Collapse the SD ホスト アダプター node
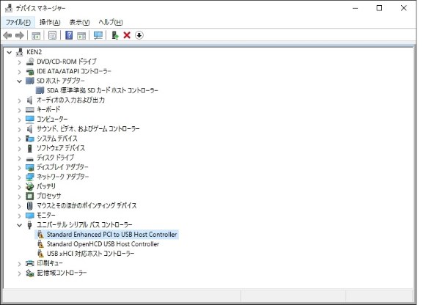Image resolution: width=437 pixels, height=305 pixels. (19, 81)
